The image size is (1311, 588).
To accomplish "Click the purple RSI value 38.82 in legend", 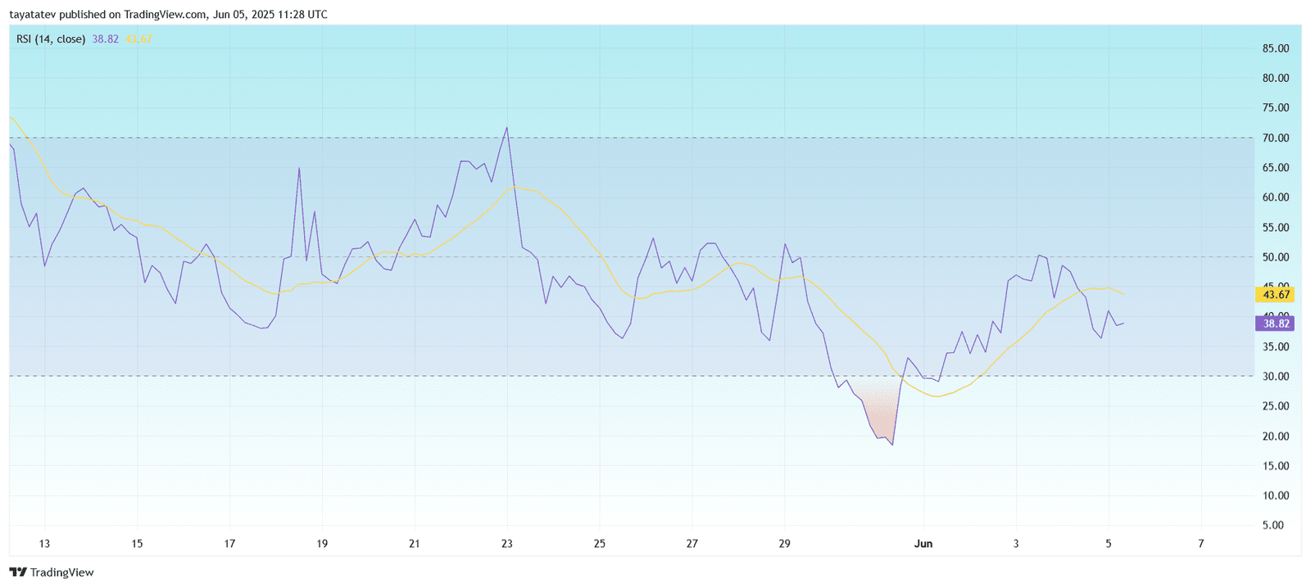I will click(106, 38).
